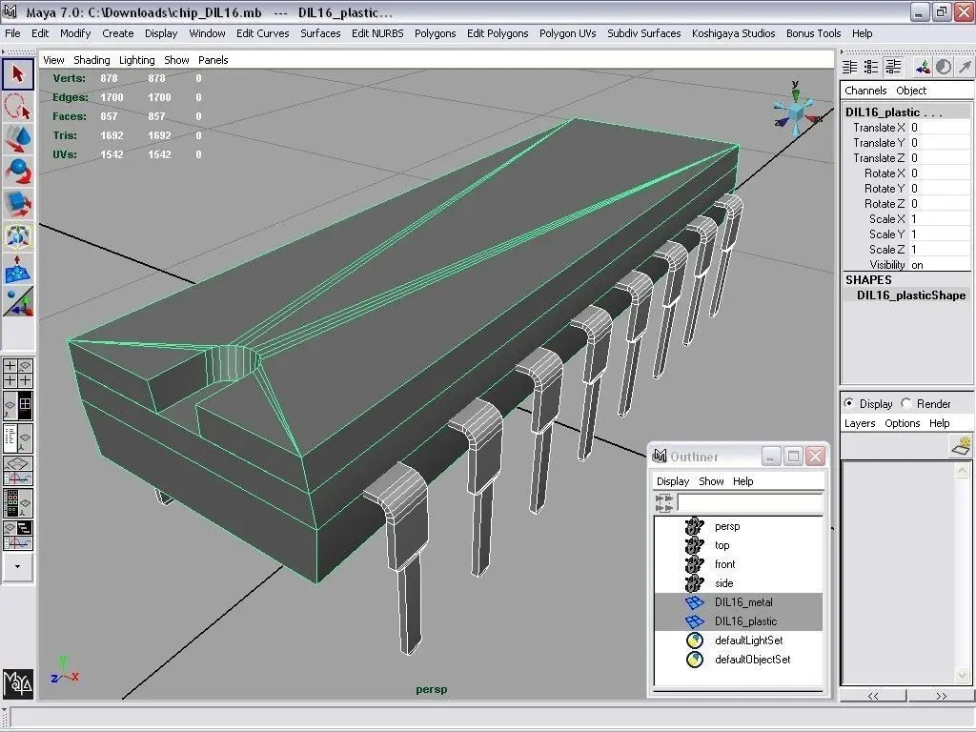Open the Koshigaya Studios menu
Viewport: 976px width, 732px height.
pyautogui.click(x=733, y=33)
